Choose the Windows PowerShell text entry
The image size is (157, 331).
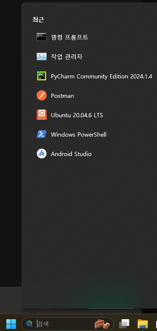point(79,135)
